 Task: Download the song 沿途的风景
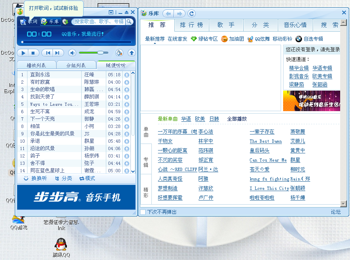click(127, 148)
